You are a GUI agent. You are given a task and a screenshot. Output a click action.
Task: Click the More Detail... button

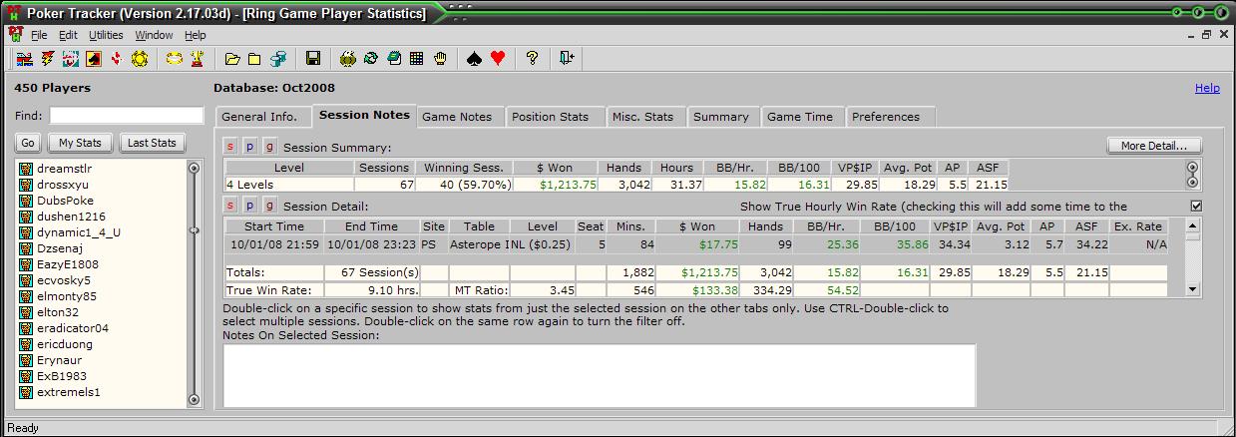point(1154,146)
